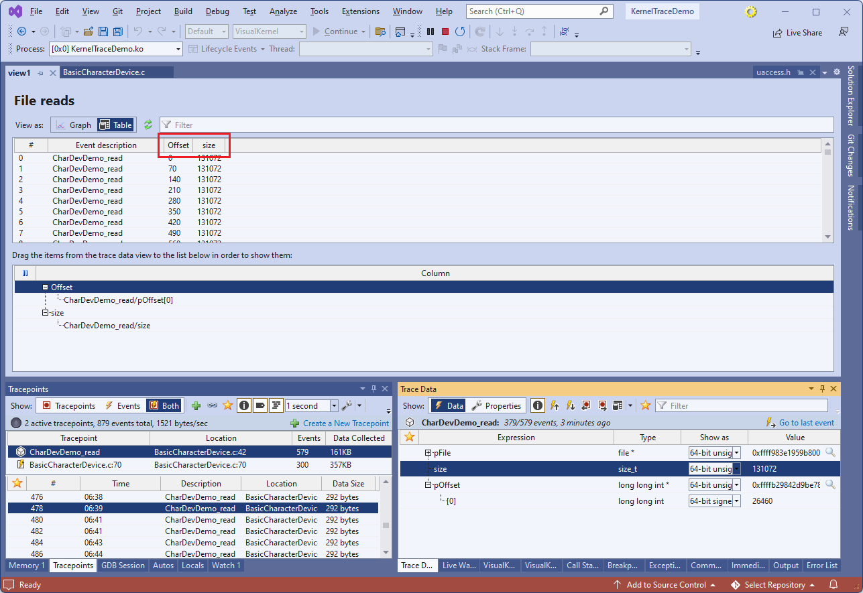The height and width of the screenshot is (593, 863).
Task: Click the star favorites icon in Trace Data toolbar
Action: click(x=646, y=405)
